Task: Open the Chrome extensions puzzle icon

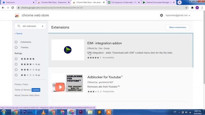Action: (x=192, y=8)
